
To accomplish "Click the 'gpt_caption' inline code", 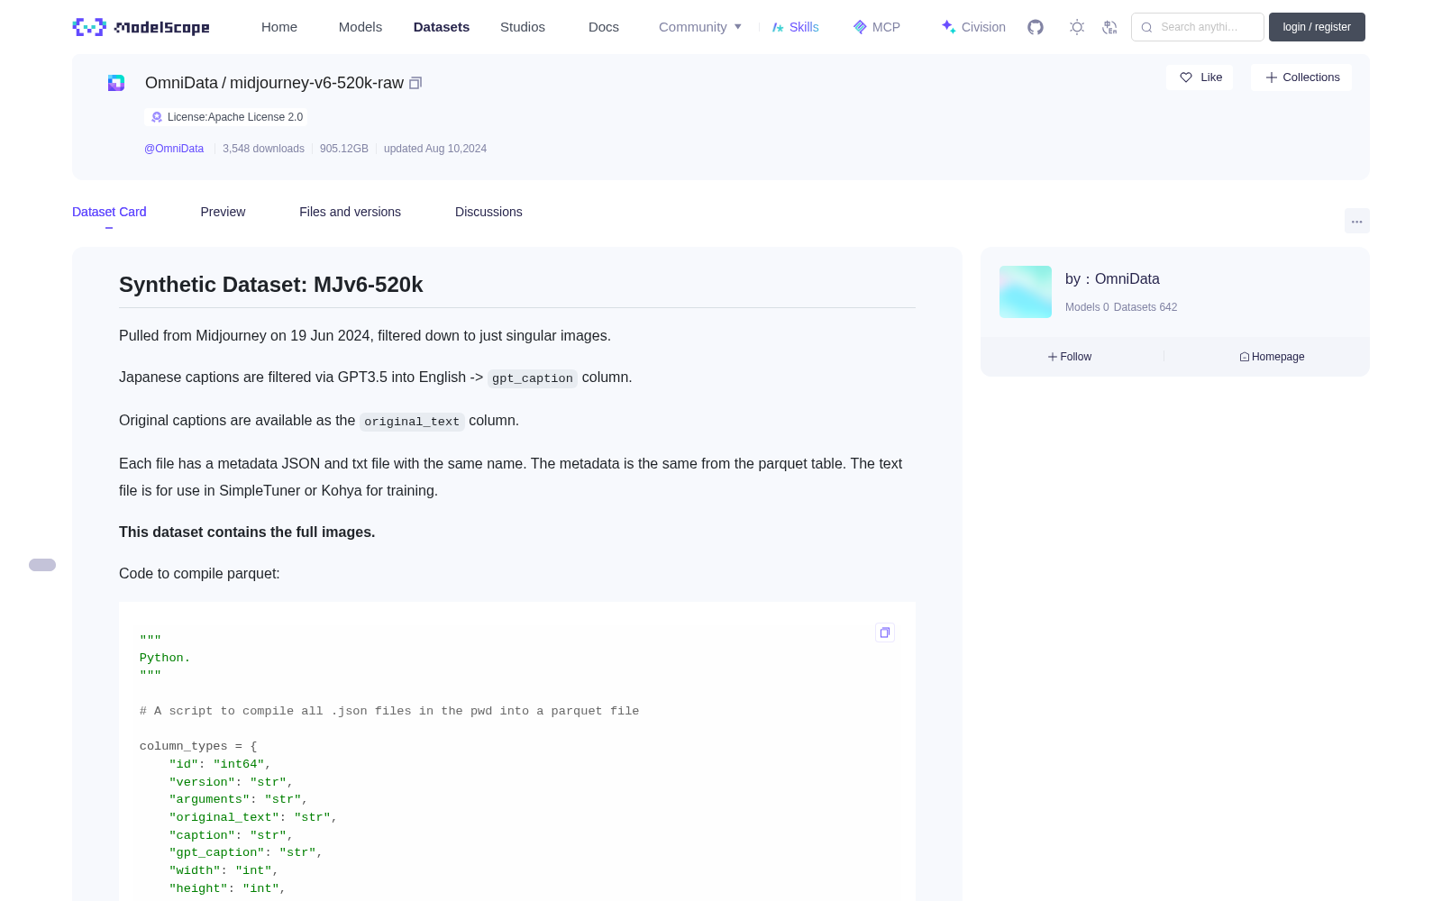I will click(533, 378).
